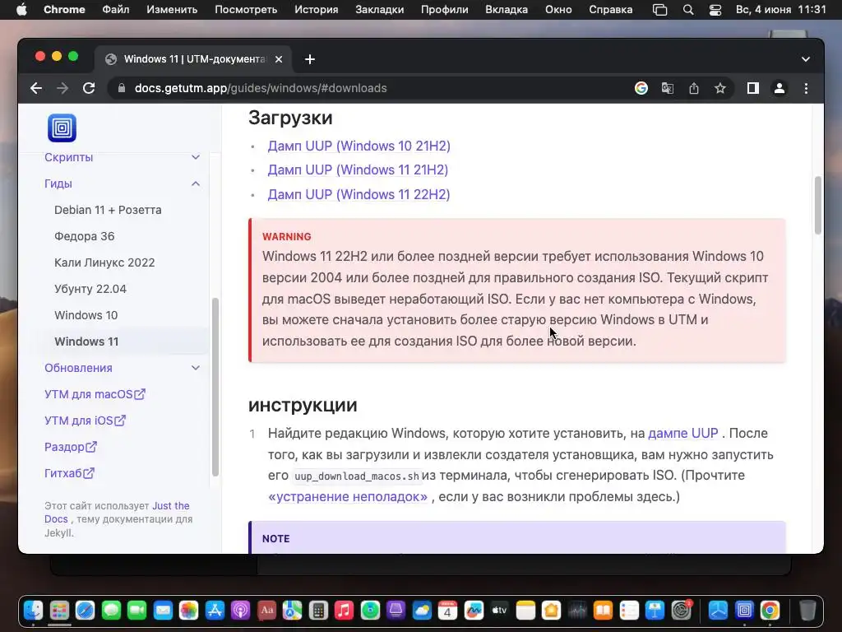Open the Chrome profile avatar
The height and width of the screenshot is (632, 842).
pyautogui.click(x=780, y=88)
